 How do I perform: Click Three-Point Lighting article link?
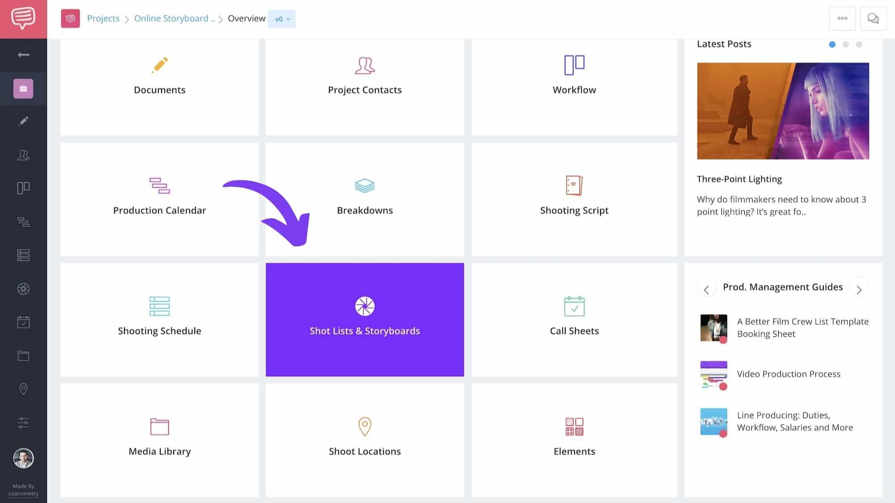[739, 179]
